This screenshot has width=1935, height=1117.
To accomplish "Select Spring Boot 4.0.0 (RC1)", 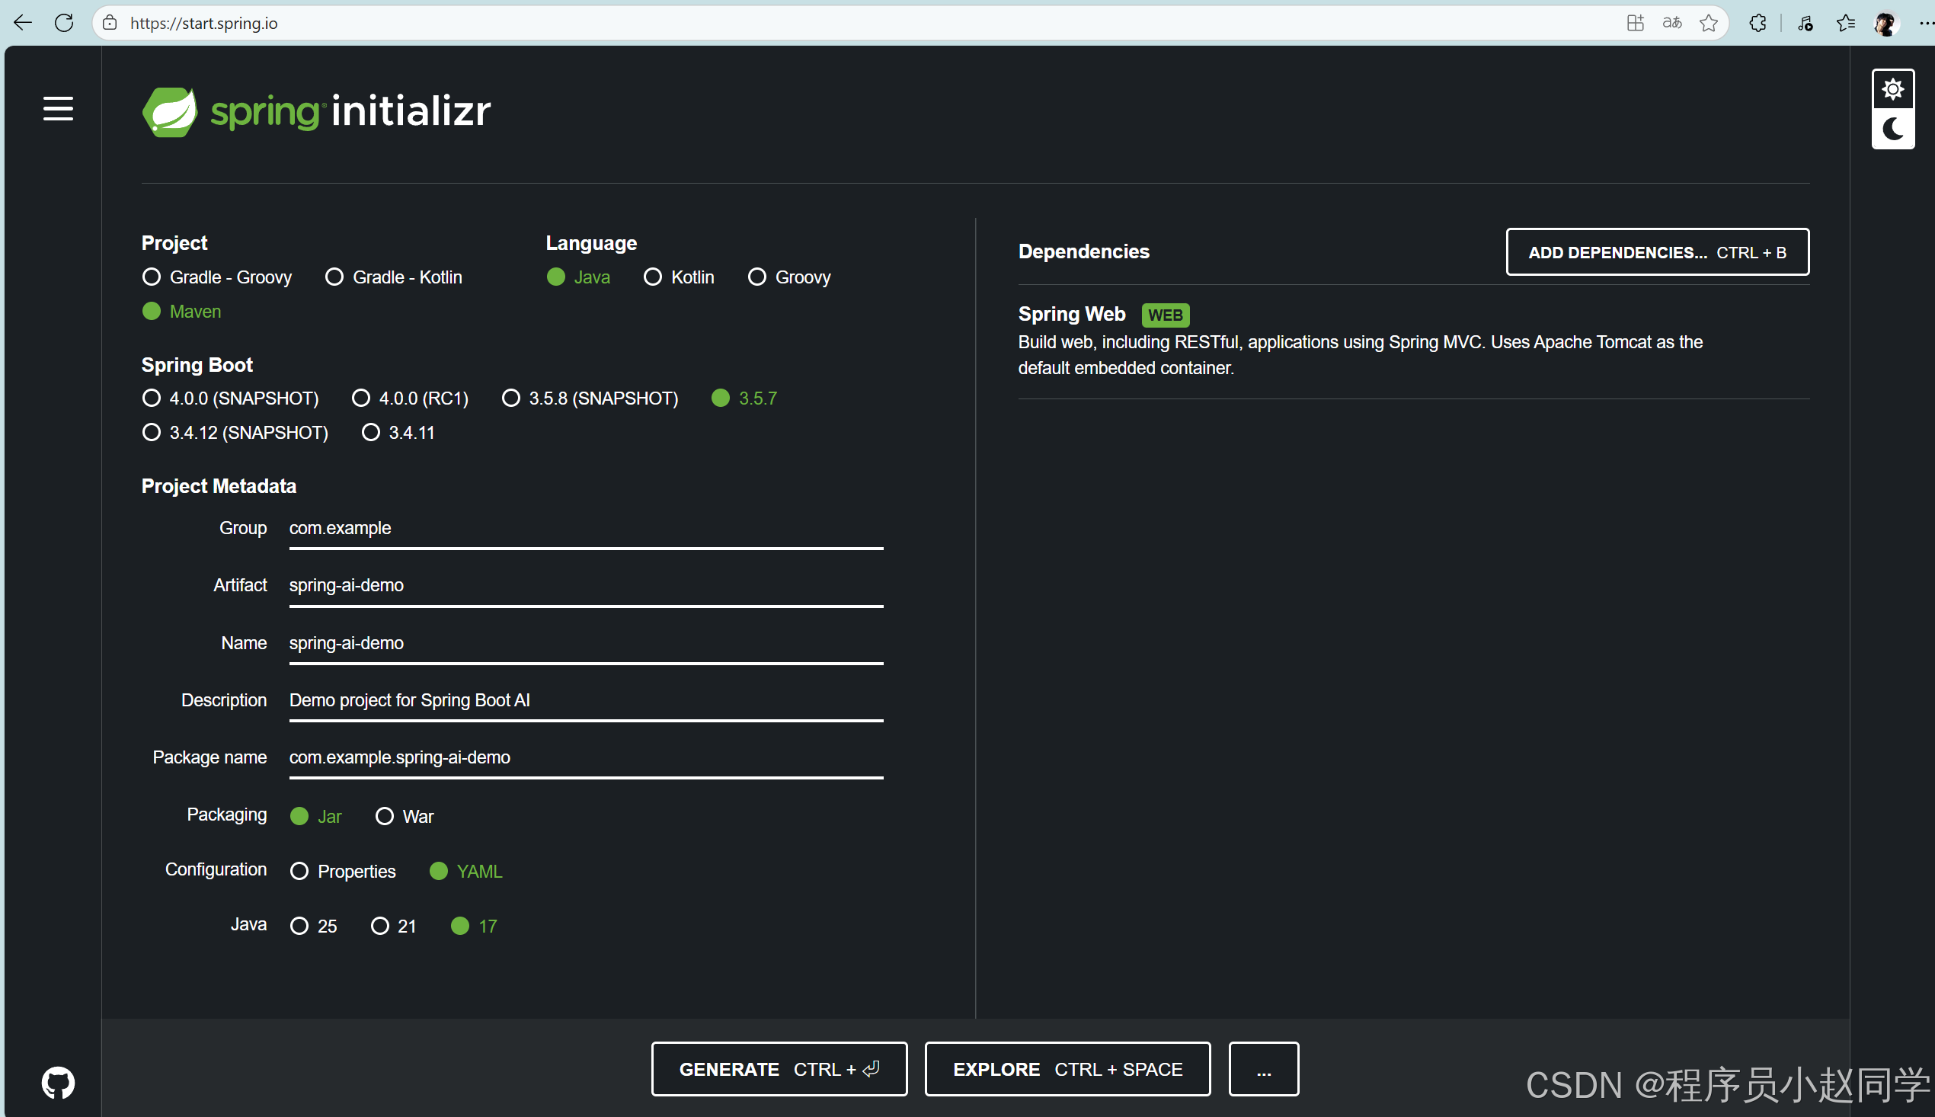I will click(x=361, y=398).
